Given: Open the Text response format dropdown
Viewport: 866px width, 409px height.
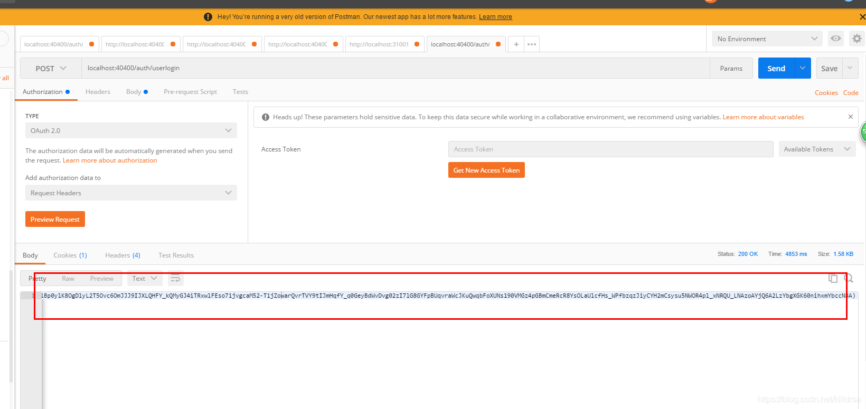Looking at the screenshot, I should click(145, 279).
